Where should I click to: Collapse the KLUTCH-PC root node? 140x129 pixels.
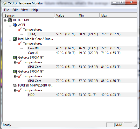(x=5, y=20)
